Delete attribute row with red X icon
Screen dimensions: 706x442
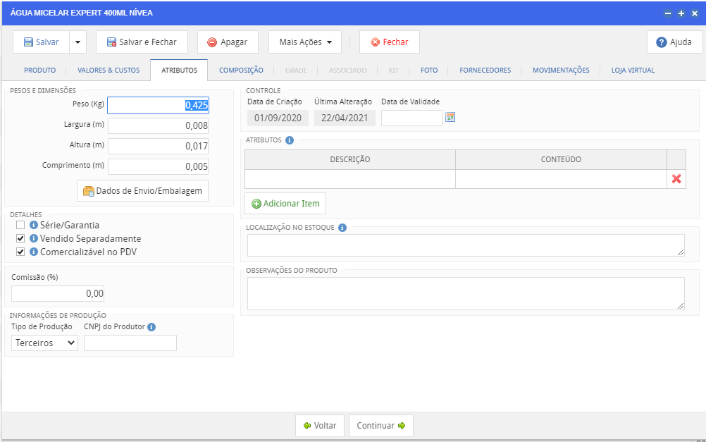[676, 179]
